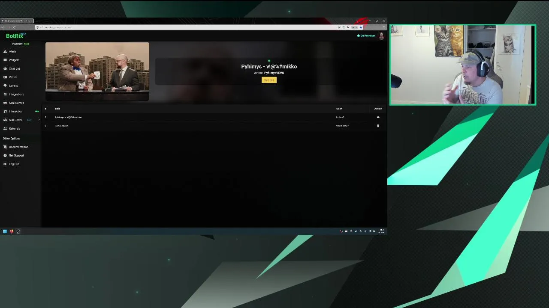Click the Sub-Users people icon

[5, 120]
